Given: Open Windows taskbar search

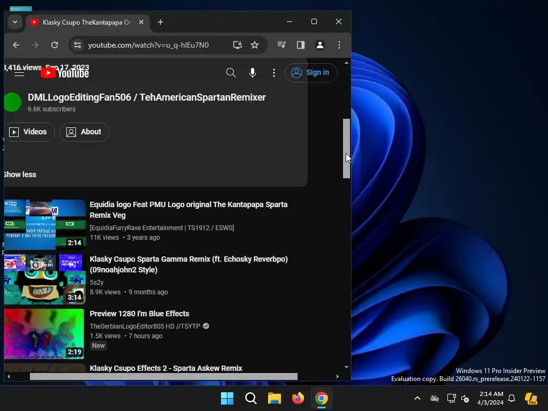Looking at the screenshot, I should point(250,398).
